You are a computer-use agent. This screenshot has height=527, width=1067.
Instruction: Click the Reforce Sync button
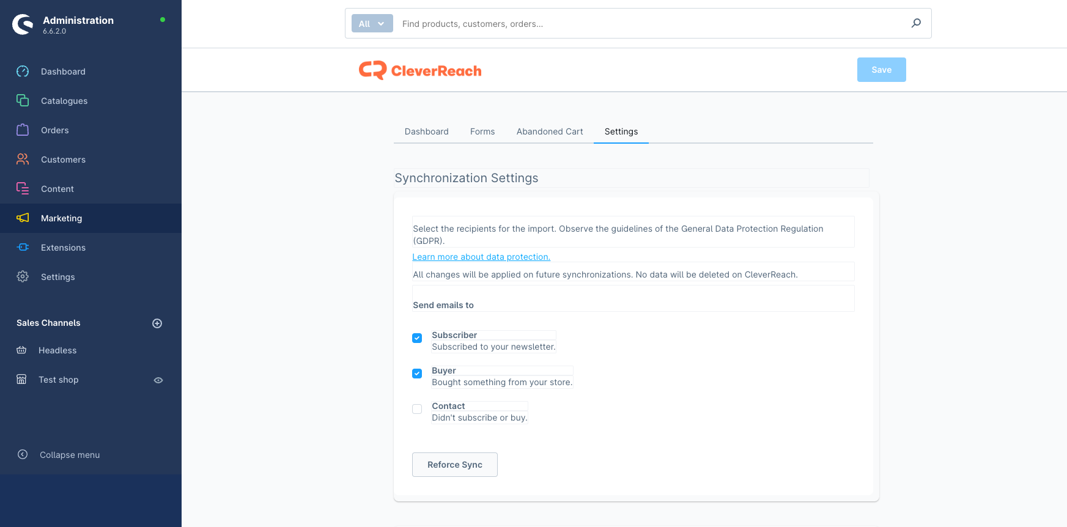455,465
